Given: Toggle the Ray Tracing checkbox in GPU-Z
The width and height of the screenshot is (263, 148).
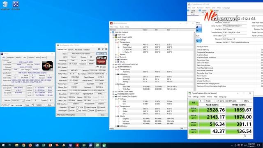Looking at the screenshot, I should [x=77, y=111].
